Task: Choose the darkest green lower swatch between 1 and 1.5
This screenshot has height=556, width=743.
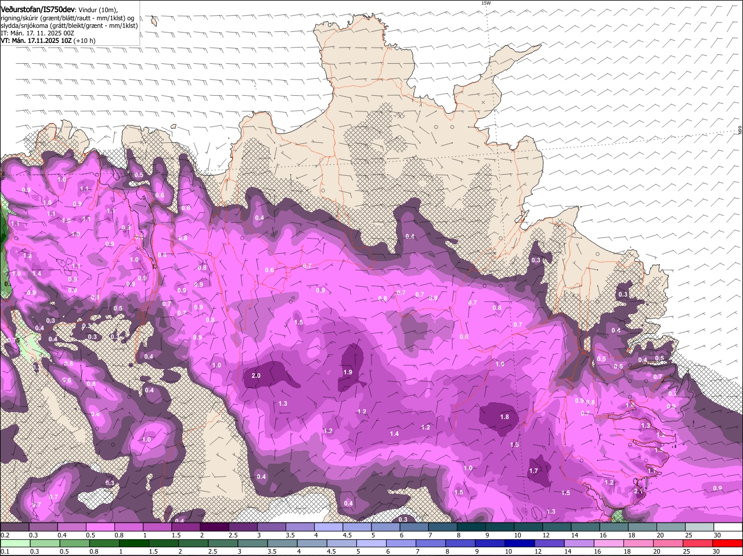Action: (x=134, y=543)
